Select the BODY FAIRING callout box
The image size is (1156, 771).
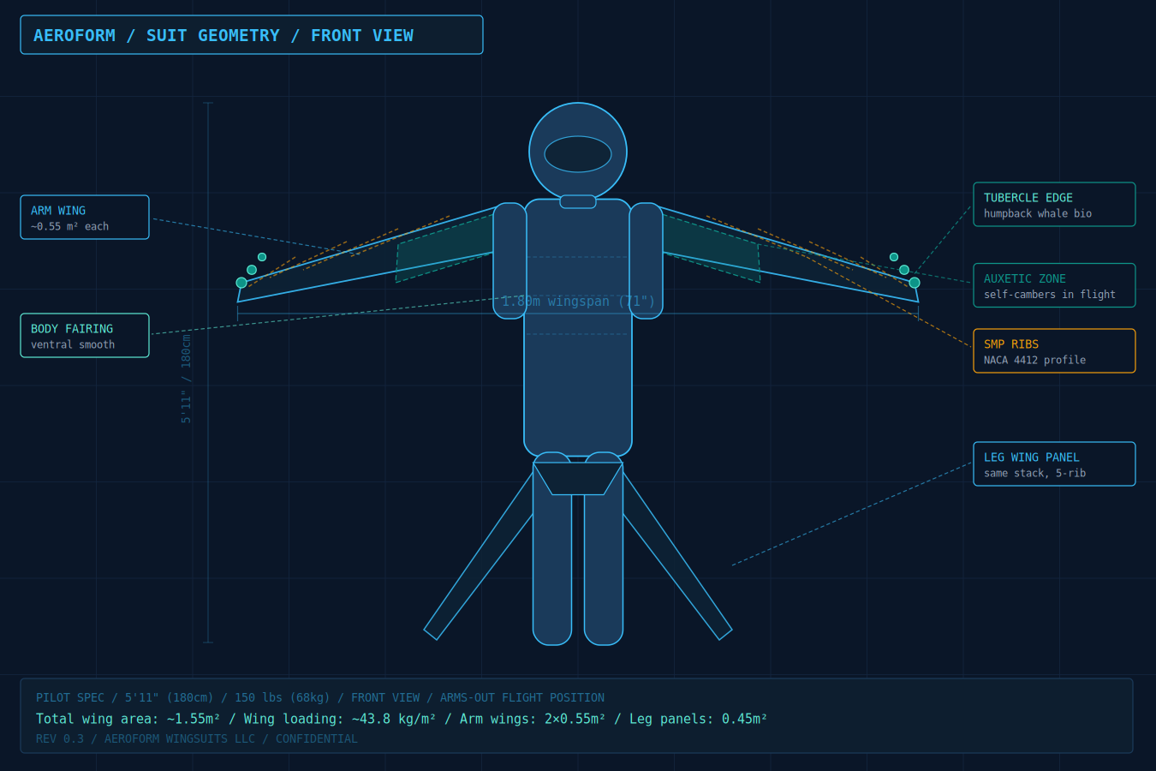click(85, 336)
